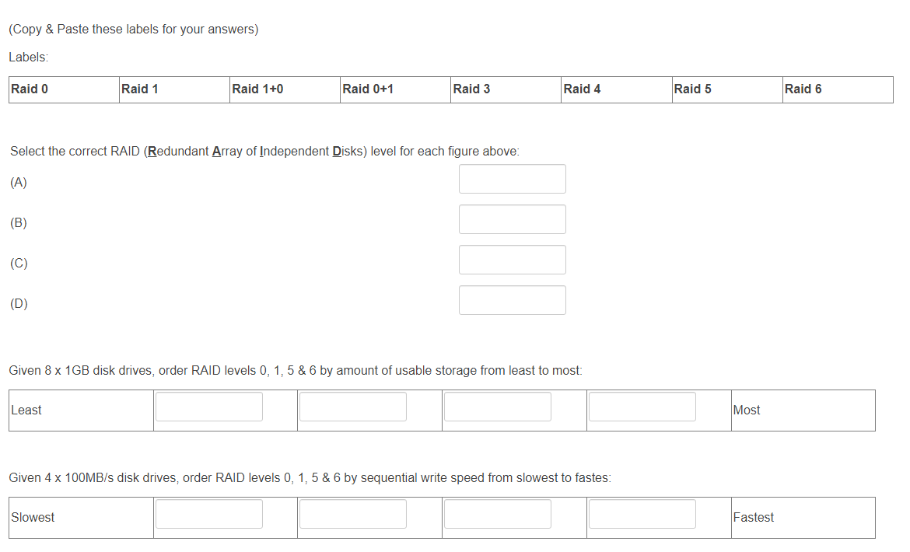Viewport: 910px width, 552px height.
Task: Select the Raid 3 label cell
Action: pos(504,89)
